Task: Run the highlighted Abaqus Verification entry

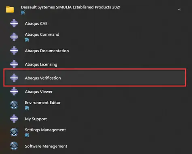Action: click(x=95, y=78)
